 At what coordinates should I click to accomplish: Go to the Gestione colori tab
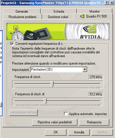point(58,17)
